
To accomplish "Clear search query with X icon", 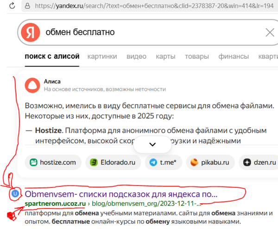I will tap(270, 32).
